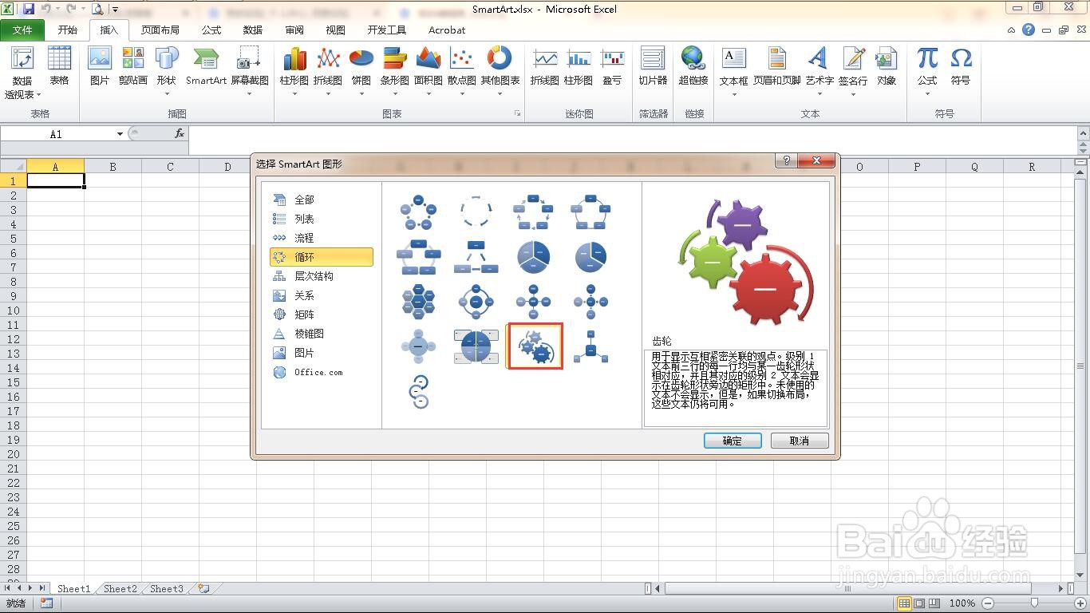Insert a 超链接 hyperlink
This screenshot has height=613, width=1090.
point(693,66)
